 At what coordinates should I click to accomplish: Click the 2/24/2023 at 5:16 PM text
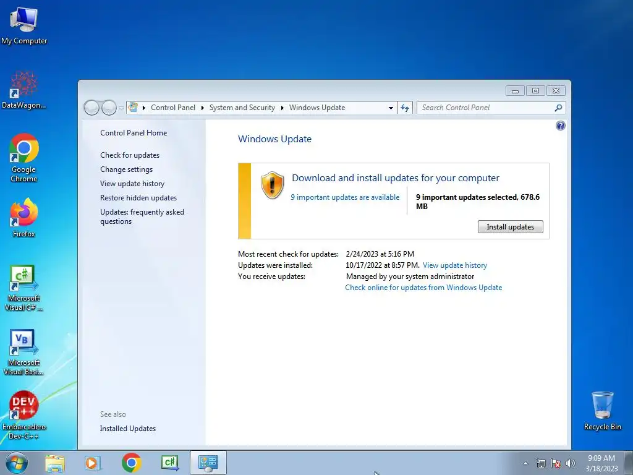380,254
